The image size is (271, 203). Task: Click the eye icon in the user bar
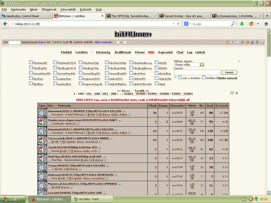click(x=232, y=42)
